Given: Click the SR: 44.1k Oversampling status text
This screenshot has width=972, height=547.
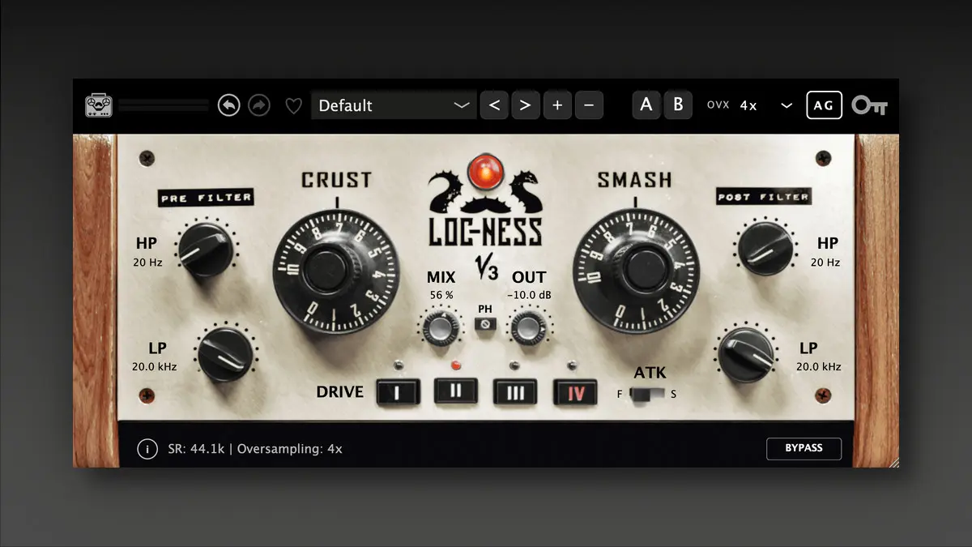Looking at the screenshot, I should click(x=255, y=449).
